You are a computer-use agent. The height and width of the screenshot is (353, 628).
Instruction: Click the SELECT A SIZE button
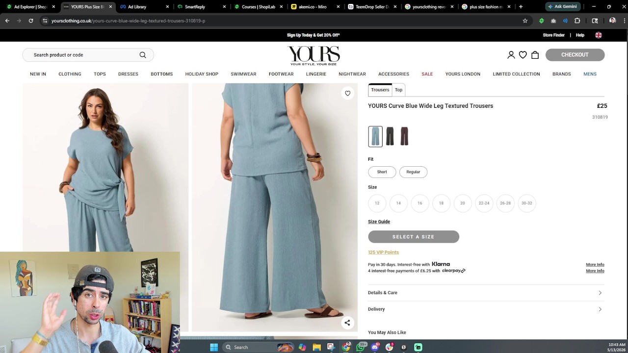414,237
